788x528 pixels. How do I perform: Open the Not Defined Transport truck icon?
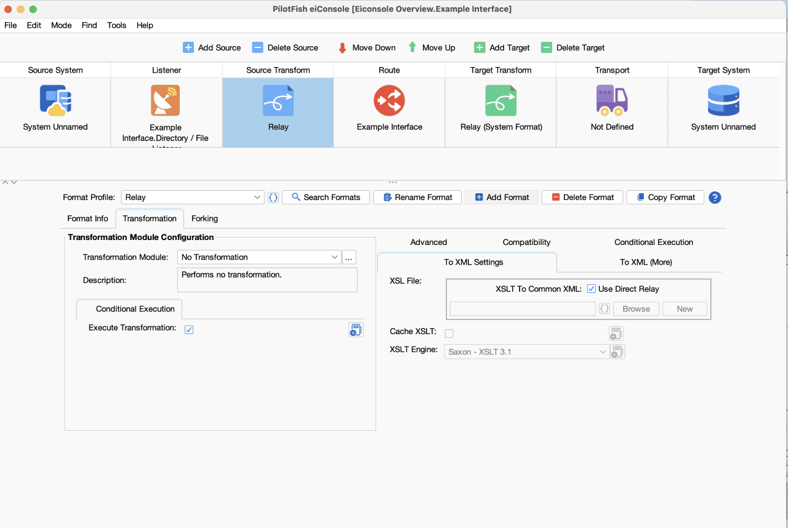pos(612,100)
